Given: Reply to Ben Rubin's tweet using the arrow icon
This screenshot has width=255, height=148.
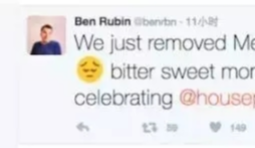Looking at the screenshot, I should tap(83, 127).
